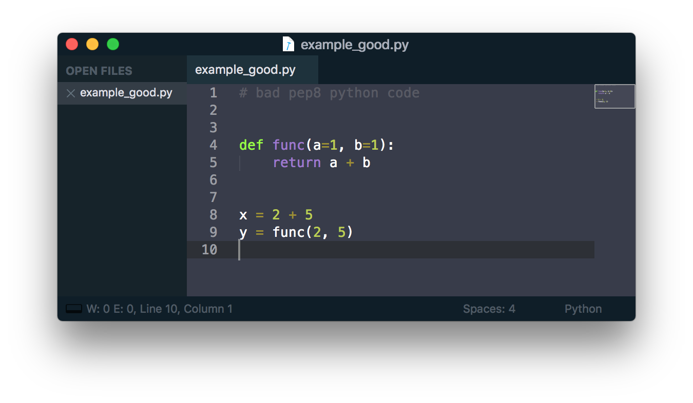Click the function name 'func' on line 4
The height and width of the screenshot is (403, 693).
click(289, 145)
